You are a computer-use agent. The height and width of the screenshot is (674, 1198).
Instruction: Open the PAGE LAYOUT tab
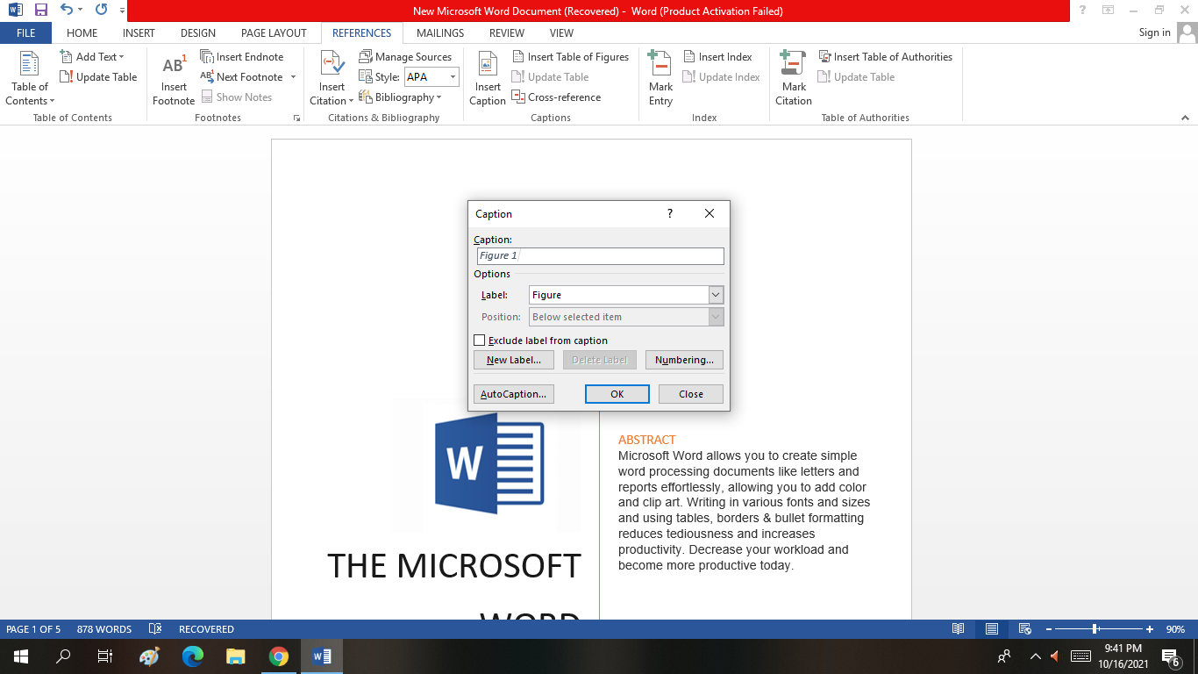(274, 32)
